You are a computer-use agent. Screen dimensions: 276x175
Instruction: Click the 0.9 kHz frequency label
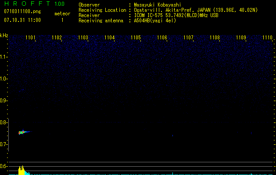click(x=4, y=101)
